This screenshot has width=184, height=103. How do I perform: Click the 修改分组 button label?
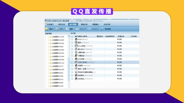point(83,29)
